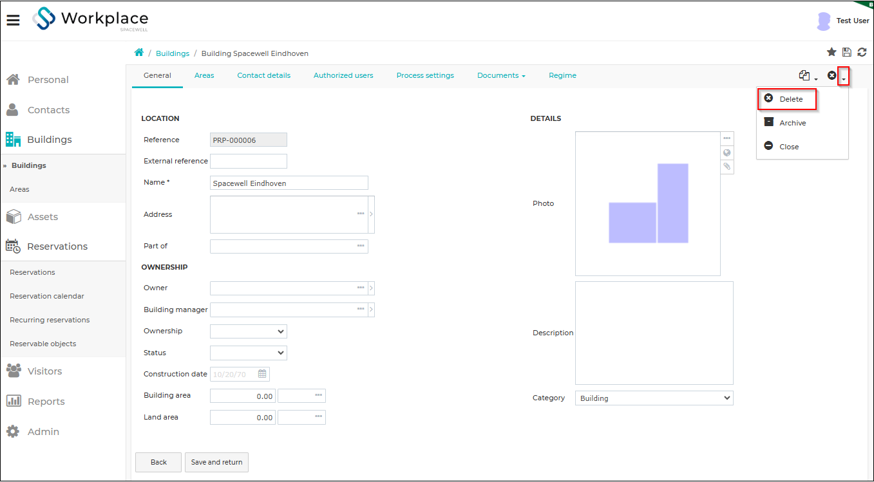This screenshot has width=874, height=482.
Task: Click the globe icon beside photo
Action: click(x=727, y=153)
